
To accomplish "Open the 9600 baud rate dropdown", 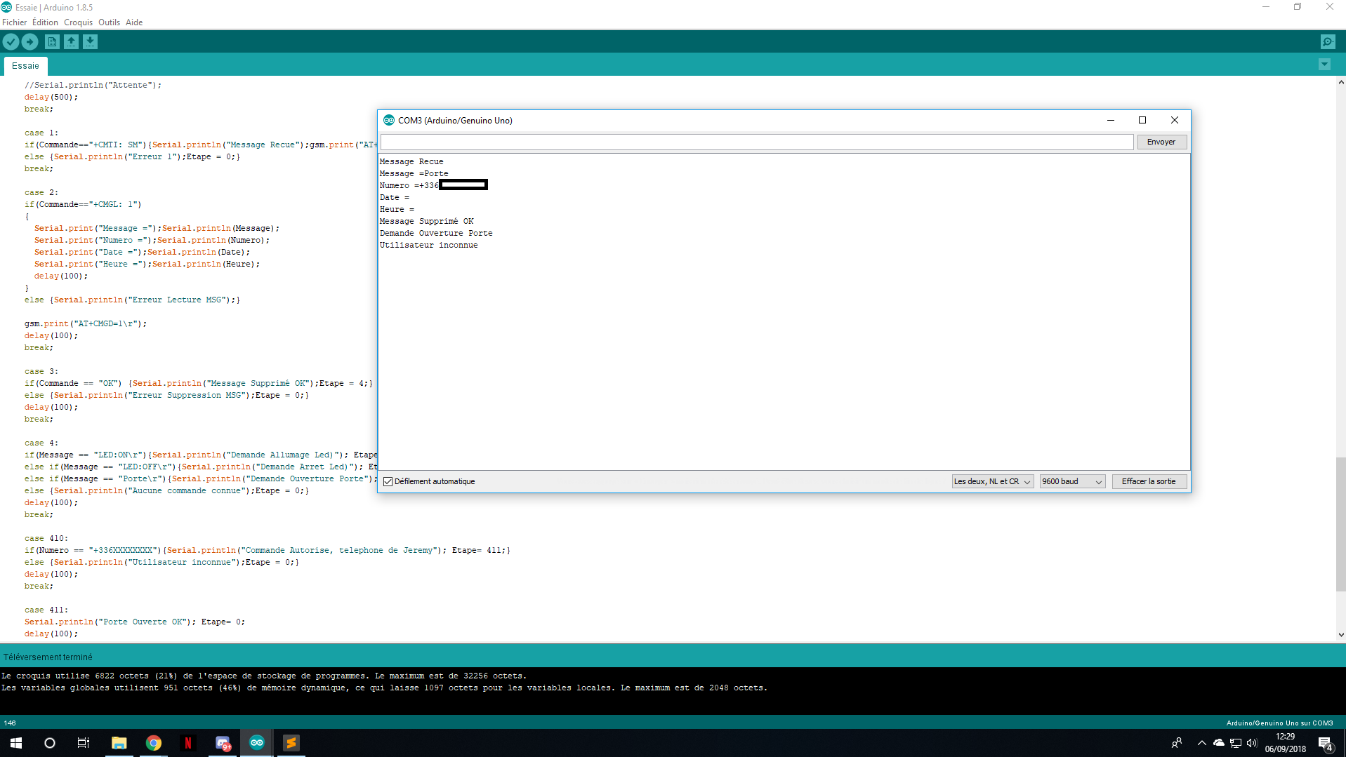I will point(1072,481).
